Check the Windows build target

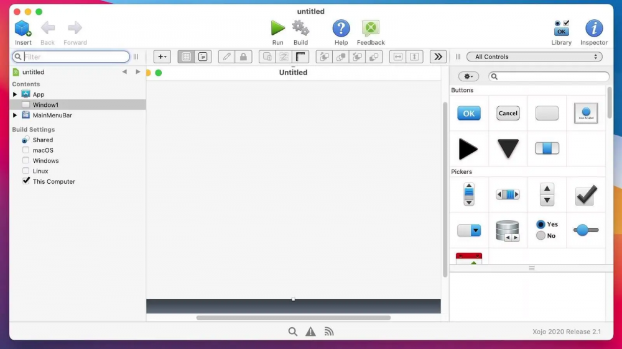point(26,161)
